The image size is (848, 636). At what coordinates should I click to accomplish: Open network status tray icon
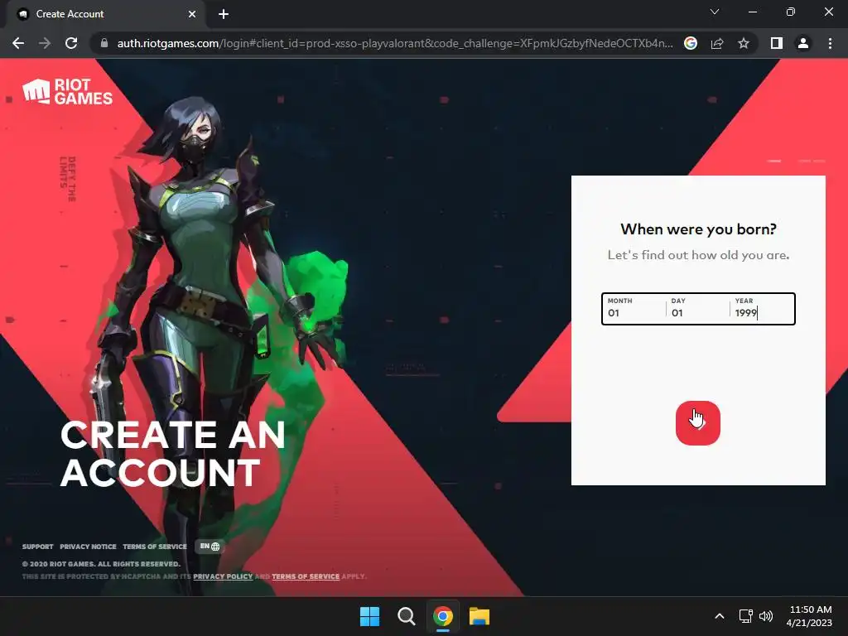746,616
